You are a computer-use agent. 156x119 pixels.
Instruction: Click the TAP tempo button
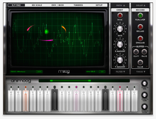click(x=102, y=72)
